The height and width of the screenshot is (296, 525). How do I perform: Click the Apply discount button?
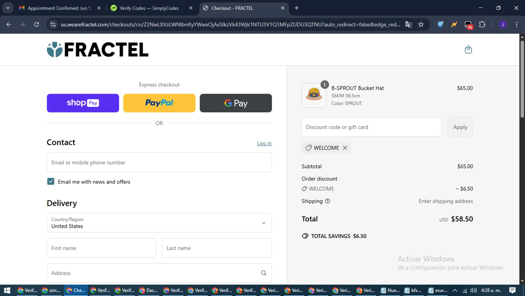click(x=460, y=127)
